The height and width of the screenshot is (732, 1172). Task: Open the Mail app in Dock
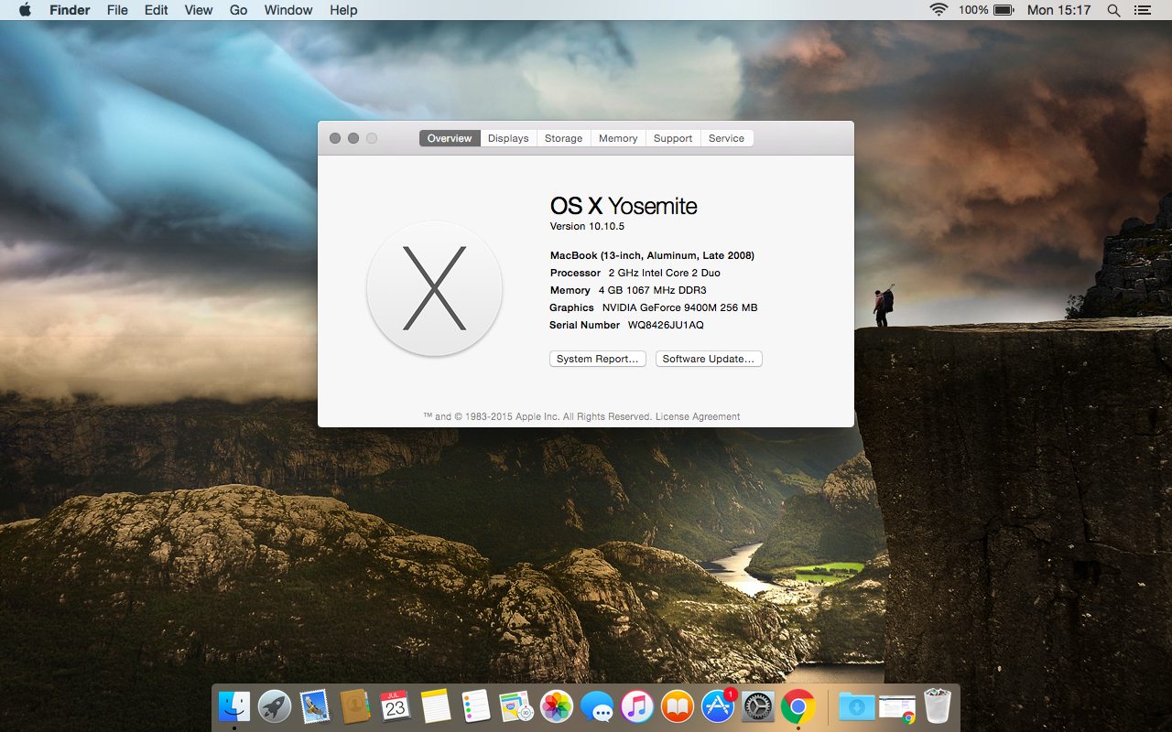click(x=315, y=706)
